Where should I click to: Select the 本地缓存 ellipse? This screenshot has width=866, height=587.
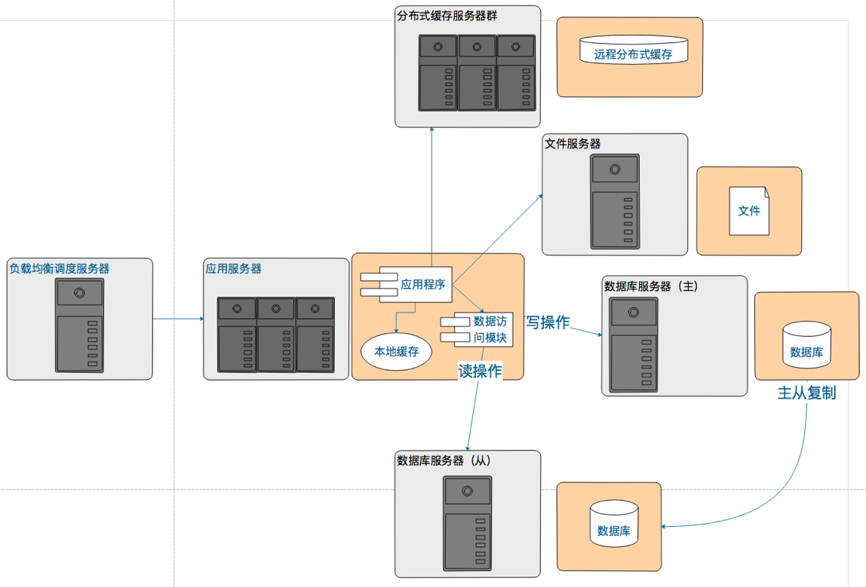pos(397,351)
